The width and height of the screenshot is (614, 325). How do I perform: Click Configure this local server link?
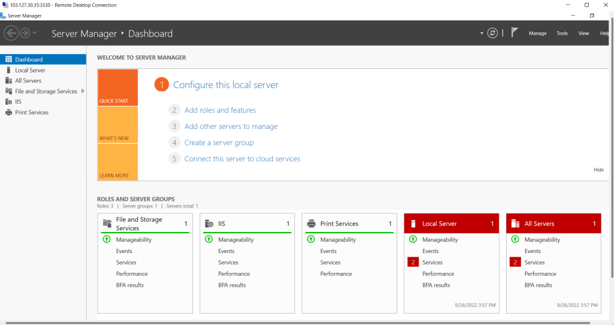tap(225, 85)
